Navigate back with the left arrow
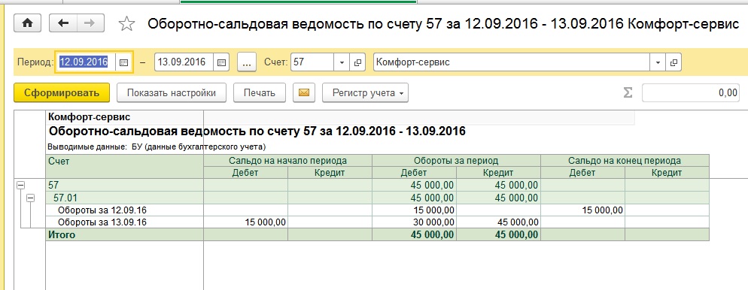Viewport: 748px width, 290px height. (x=63, y=23)
